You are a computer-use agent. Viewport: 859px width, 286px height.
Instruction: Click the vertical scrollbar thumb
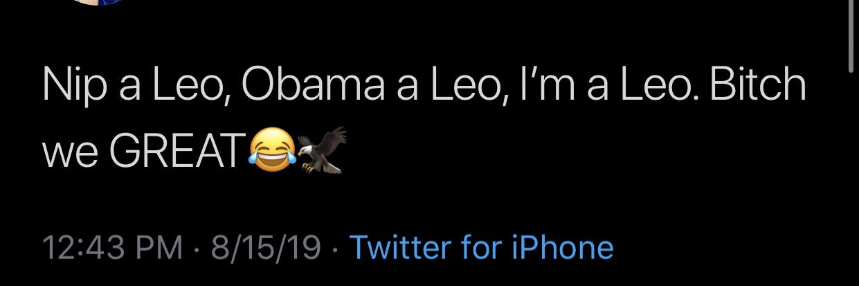pos(851,35)
